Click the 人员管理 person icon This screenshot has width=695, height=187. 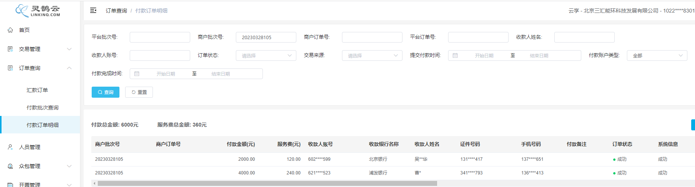pos(10,147)
